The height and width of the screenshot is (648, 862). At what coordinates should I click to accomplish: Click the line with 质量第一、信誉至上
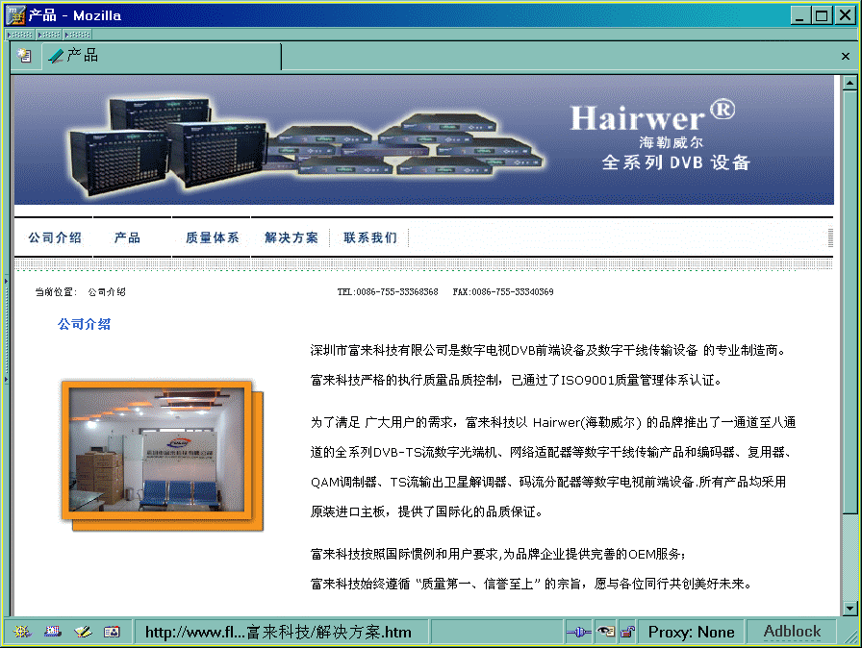click(x=530, y=584)
